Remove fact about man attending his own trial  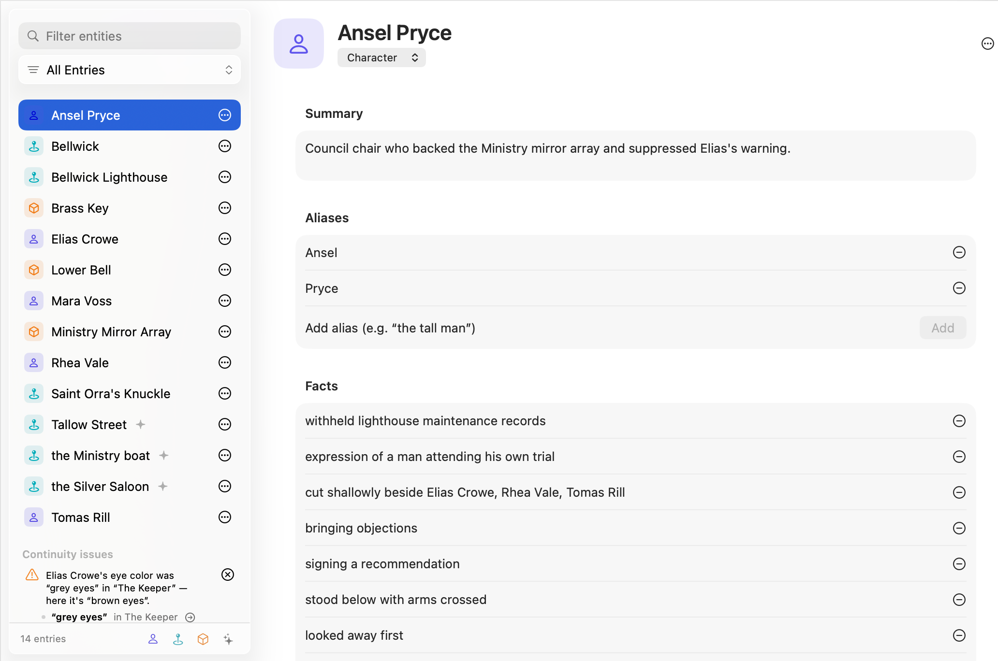pyautogui.click(x=959, y=457)
